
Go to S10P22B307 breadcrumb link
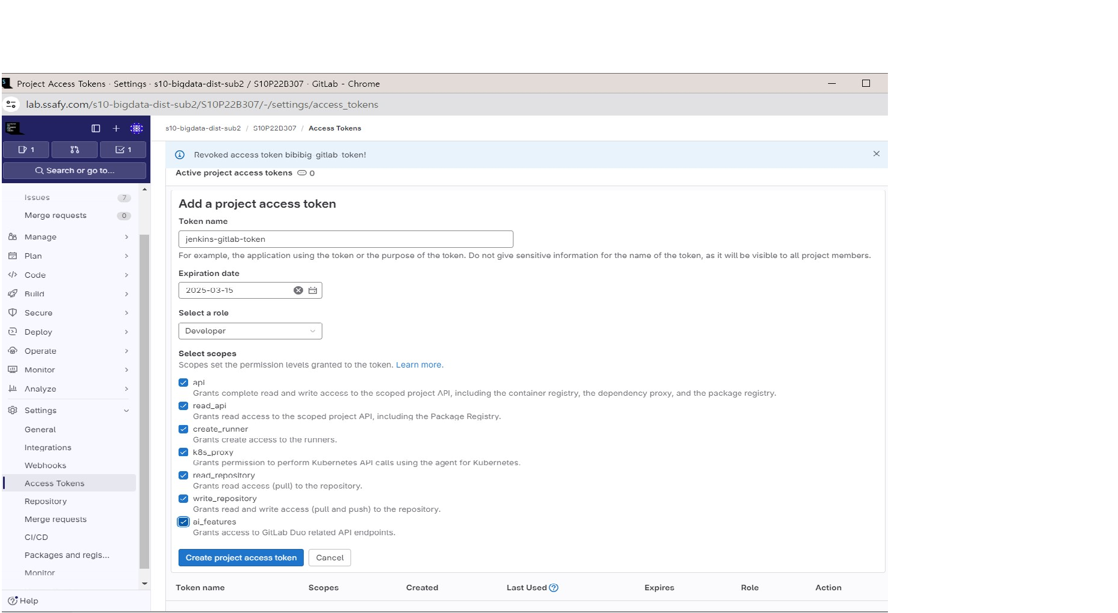274,128
